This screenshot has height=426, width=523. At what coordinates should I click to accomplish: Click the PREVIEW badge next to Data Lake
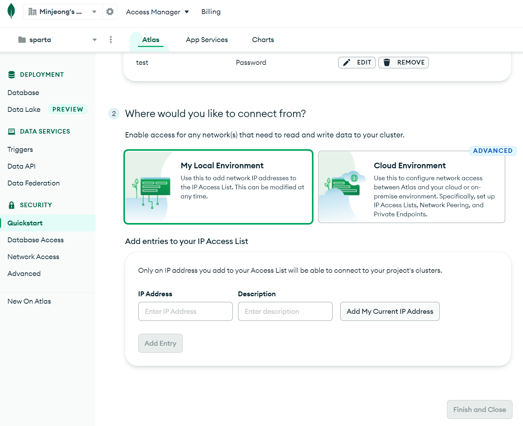(x=68, y=109)
